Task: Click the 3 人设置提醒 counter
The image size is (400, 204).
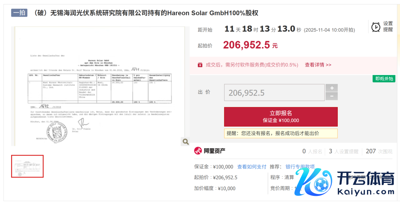Action: click(344, 151)
